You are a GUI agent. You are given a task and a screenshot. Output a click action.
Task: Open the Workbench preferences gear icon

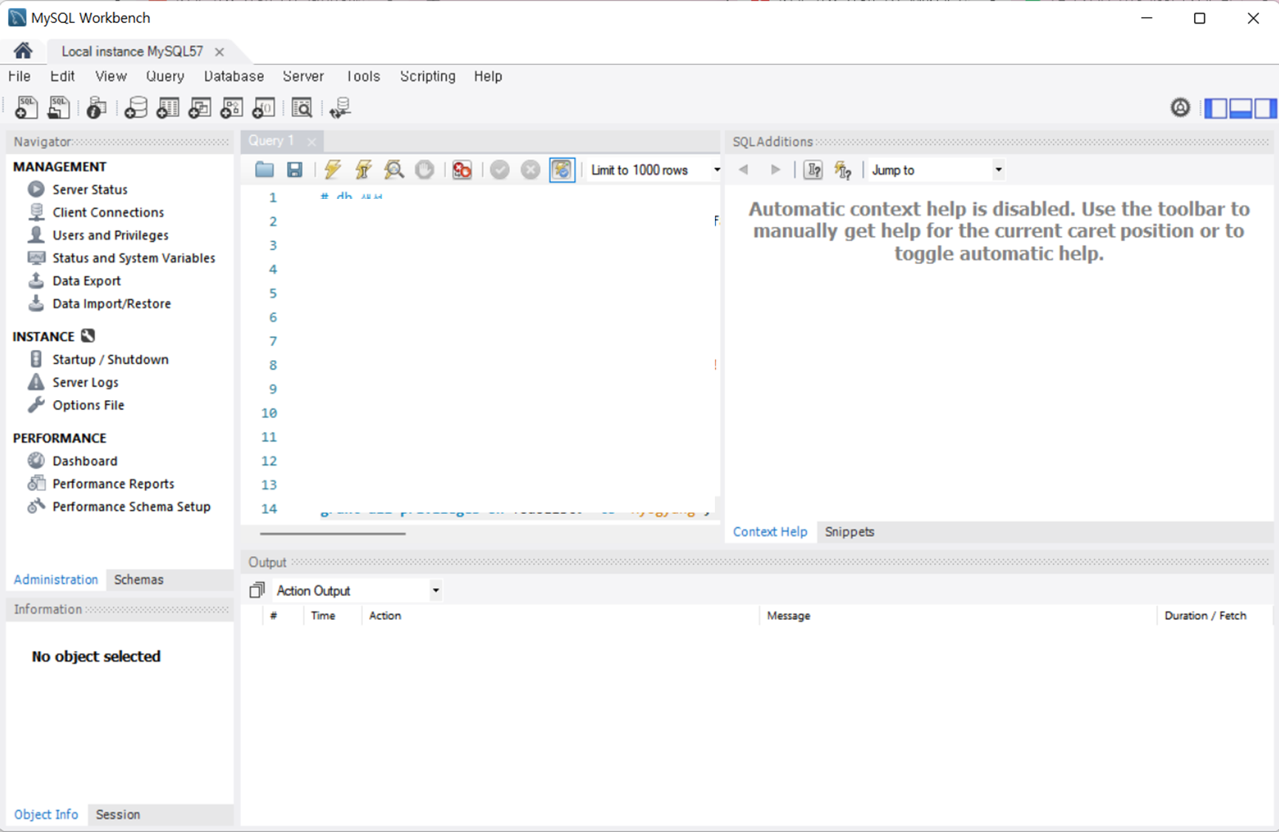pos(1181,108)
